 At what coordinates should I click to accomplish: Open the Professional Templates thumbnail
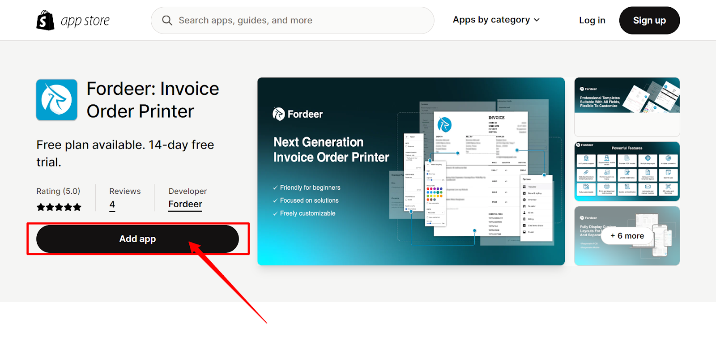click(627, 107)
